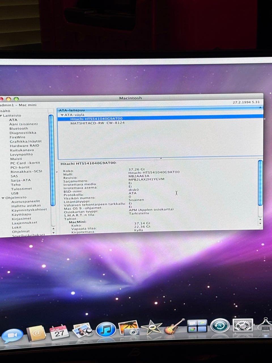Select Kuitukanava in the sidebar
Screen dimensions: 272x363
coord(22,150)
